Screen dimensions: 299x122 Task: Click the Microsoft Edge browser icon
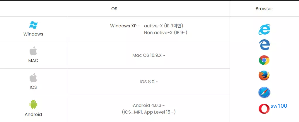tap(264, 45)
